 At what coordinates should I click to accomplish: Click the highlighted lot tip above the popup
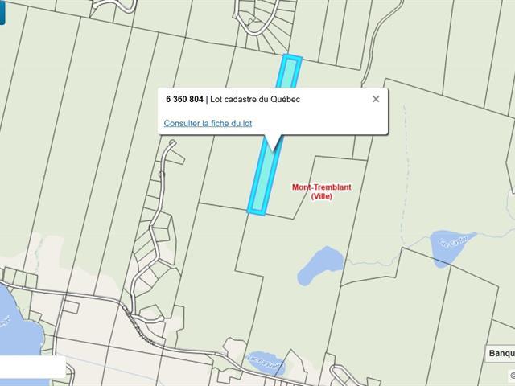(x=289, y=71)
